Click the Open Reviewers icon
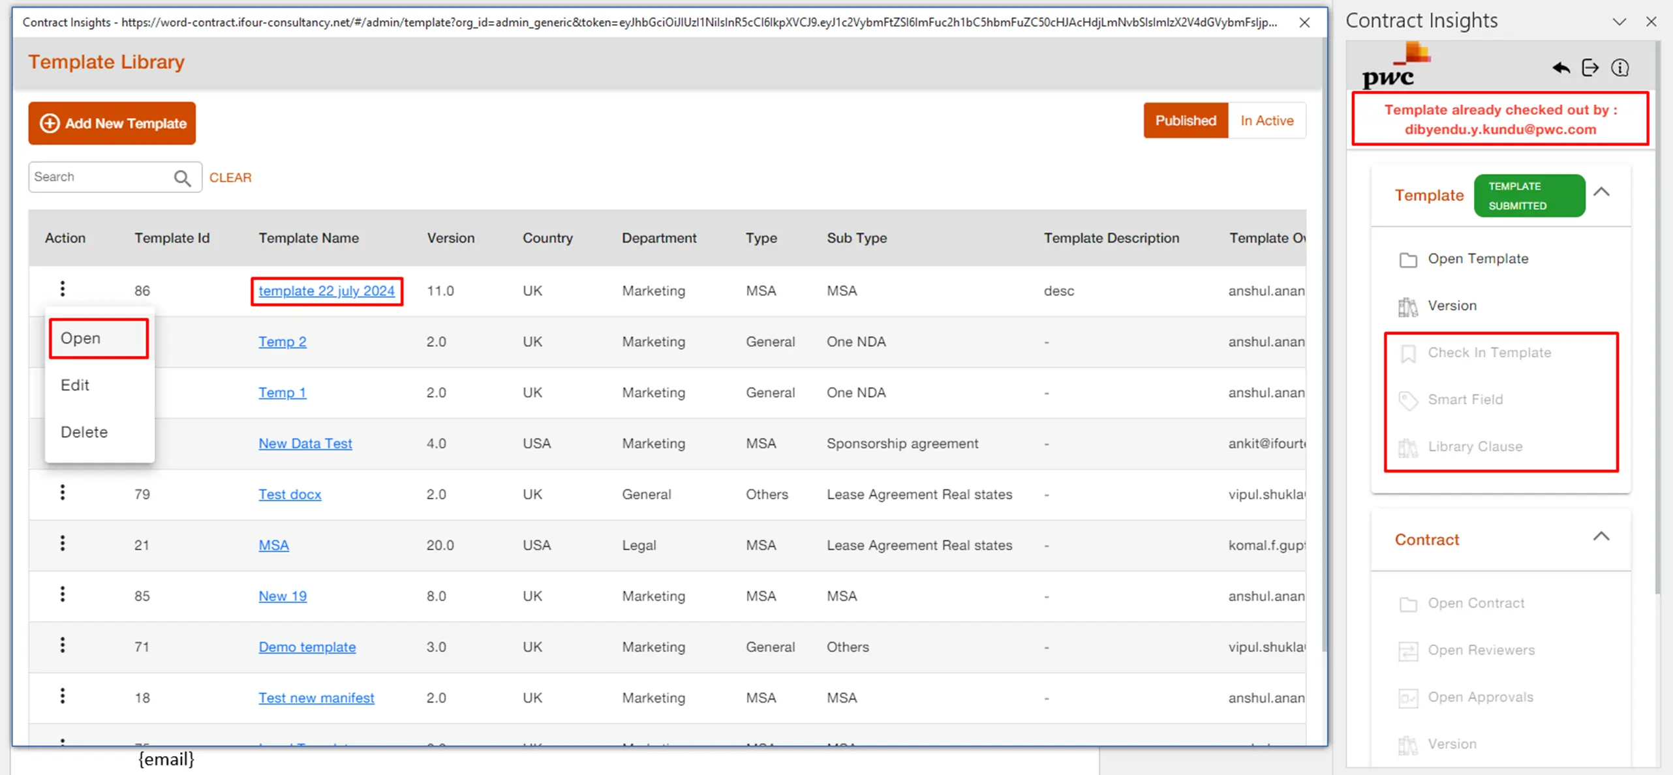1673x775 pixels. pos(1408,651)
